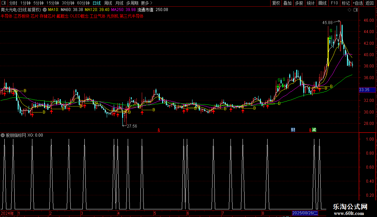Open the 统计 statistics button

[311, 3]
